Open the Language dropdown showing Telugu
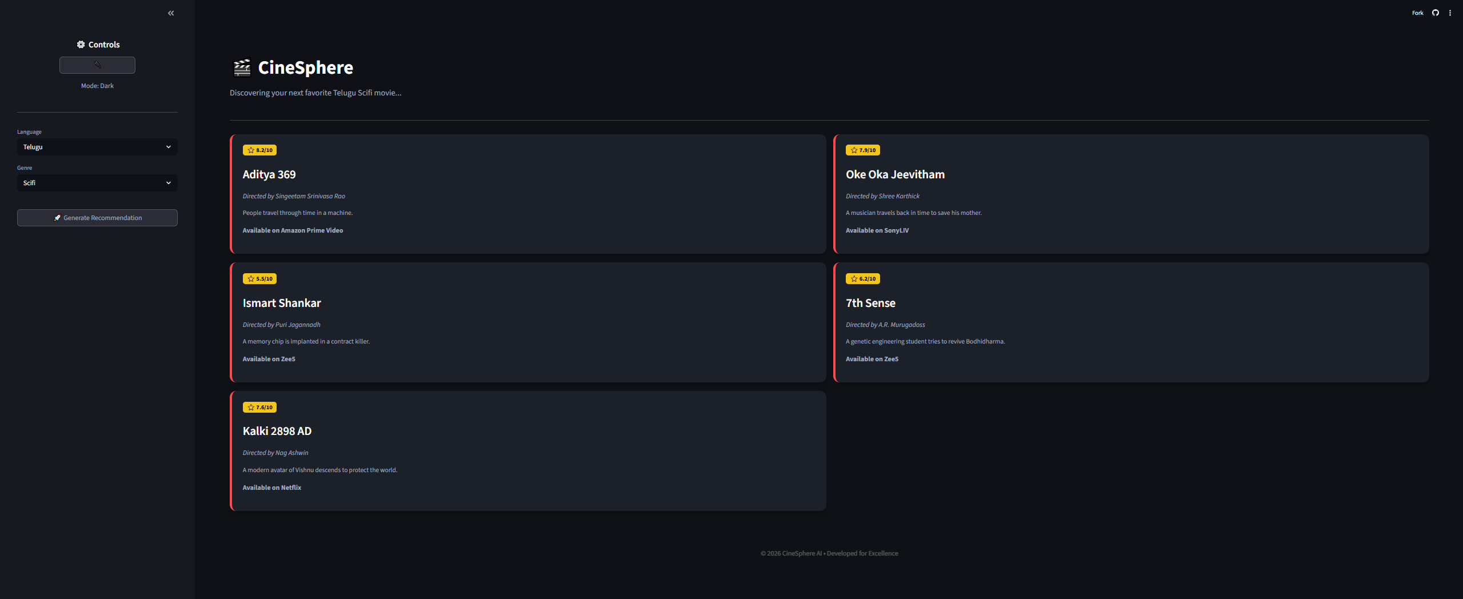Viewport: 1463px width, 599px height. [x=97, y=147]
